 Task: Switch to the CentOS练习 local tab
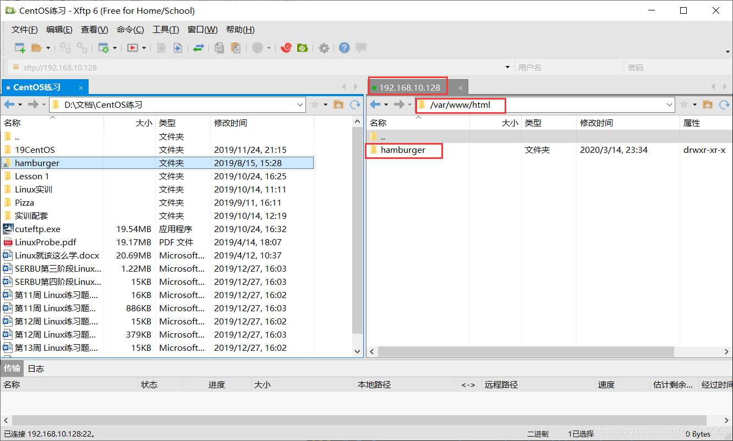click(45, 87)
